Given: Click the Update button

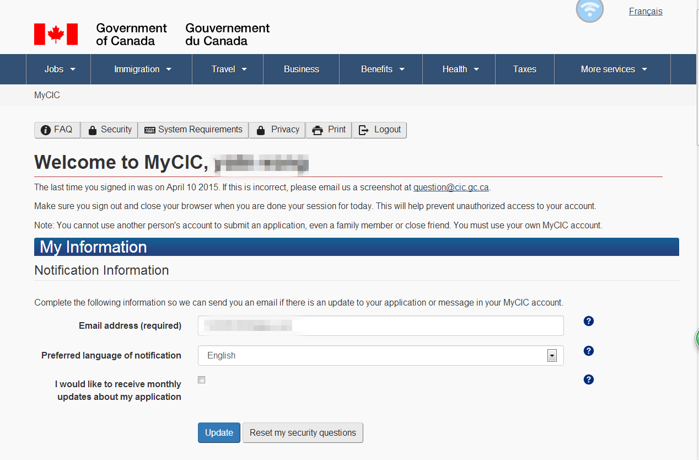Looking at the screenshot, I should [219, 432].
